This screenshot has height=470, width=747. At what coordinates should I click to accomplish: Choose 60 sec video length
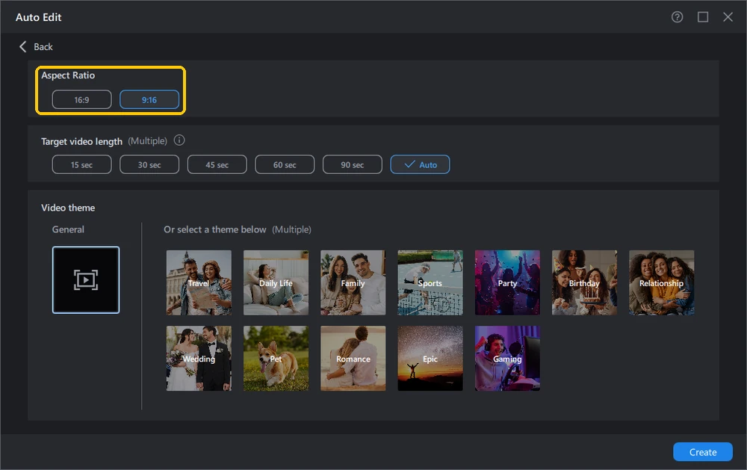(285, 164)
